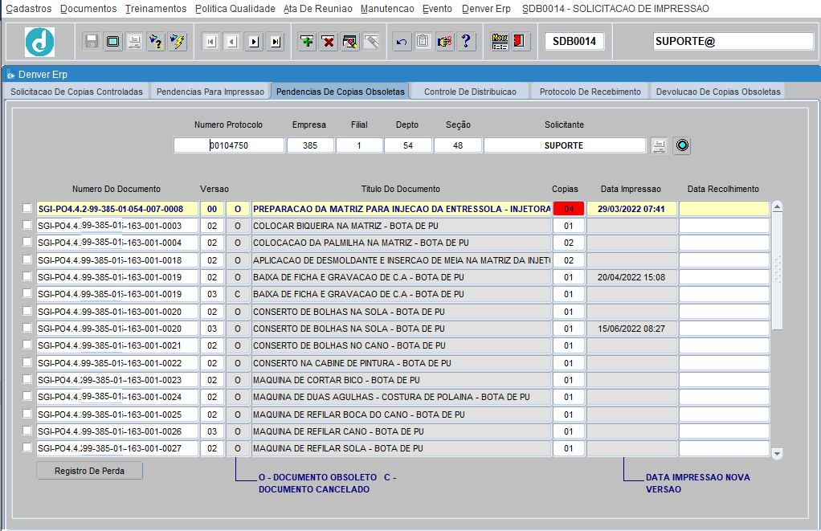The width and height of the screenshot is (821, 531).
Task: Go to previous record icon
Action: (x=232, y=42)
